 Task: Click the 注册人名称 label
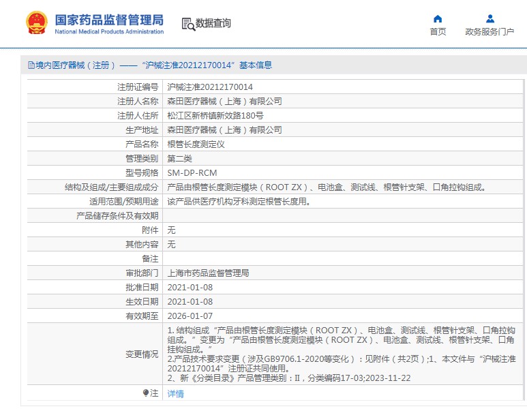tap(138, 101)
